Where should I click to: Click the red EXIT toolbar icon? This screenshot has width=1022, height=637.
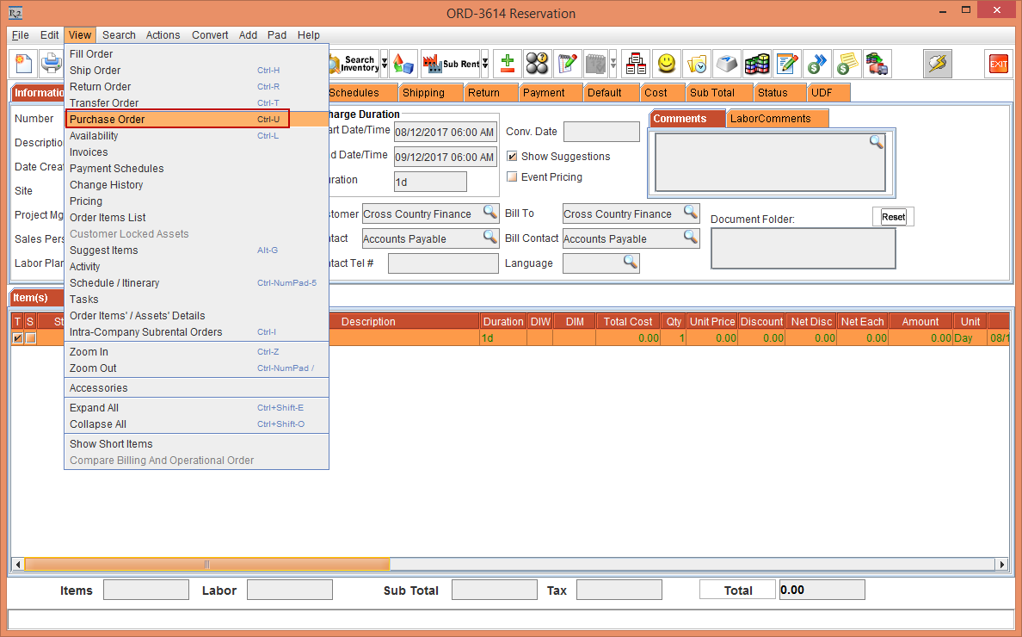998,64
